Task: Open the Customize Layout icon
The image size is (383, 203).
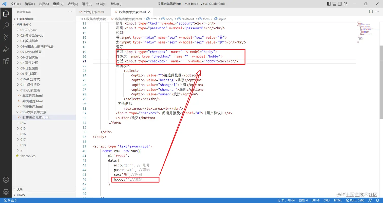Action: pos(346,4)
